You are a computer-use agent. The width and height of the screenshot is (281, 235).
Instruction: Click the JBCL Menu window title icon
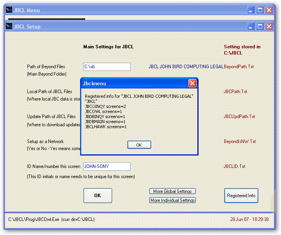pos(9,10)
